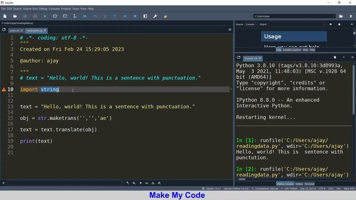356x200 pixels.
Task: Open the IPython console options menu
Action: pyautogui.click(x=352, y=57)
